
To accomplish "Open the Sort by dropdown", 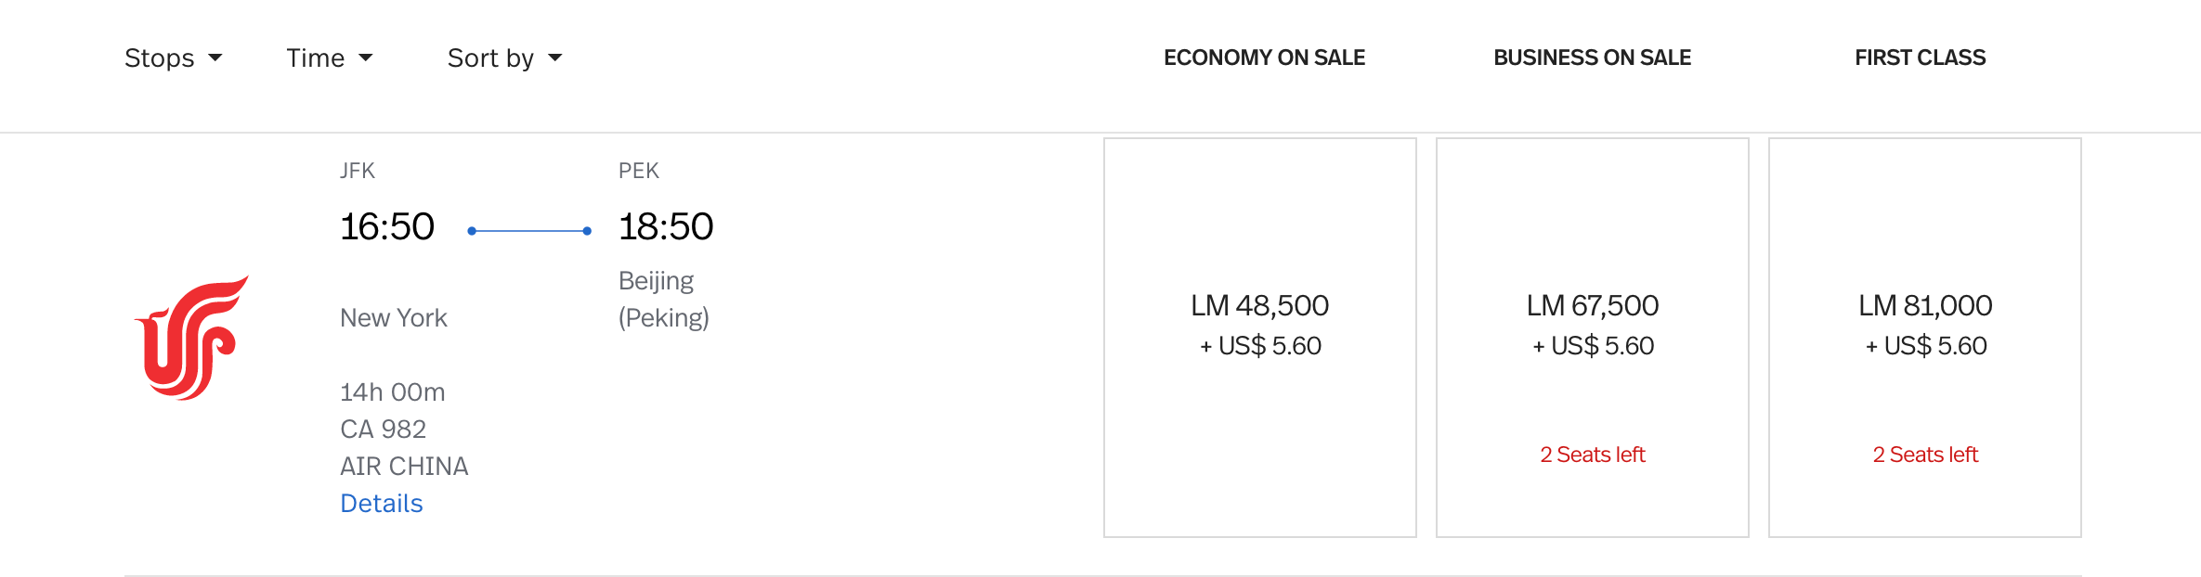I will (505, 58).
